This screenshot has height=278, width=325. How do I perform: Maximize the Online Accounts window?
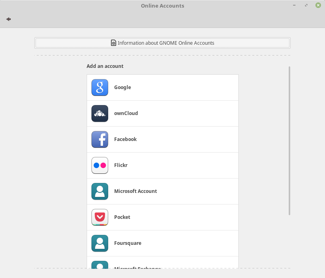306,5
